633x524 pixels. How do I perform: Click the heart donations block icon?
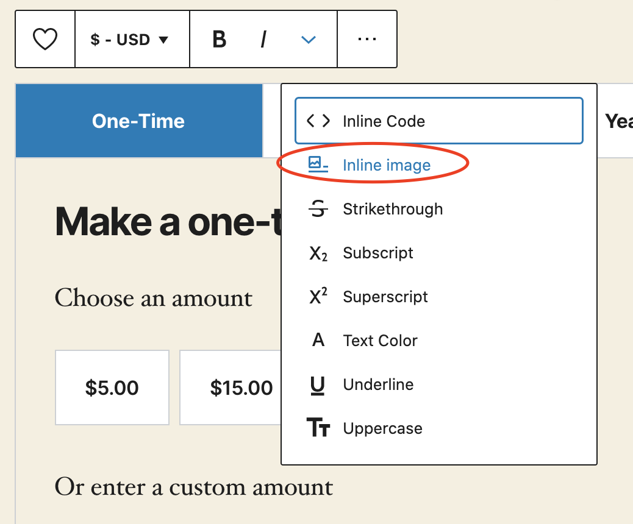pos(45,39)
